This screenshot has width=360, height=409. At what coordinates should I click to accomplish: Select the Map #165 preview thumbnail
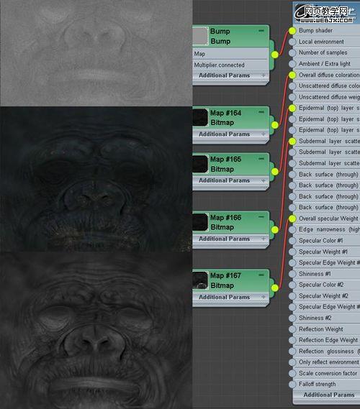coord(200,164)
